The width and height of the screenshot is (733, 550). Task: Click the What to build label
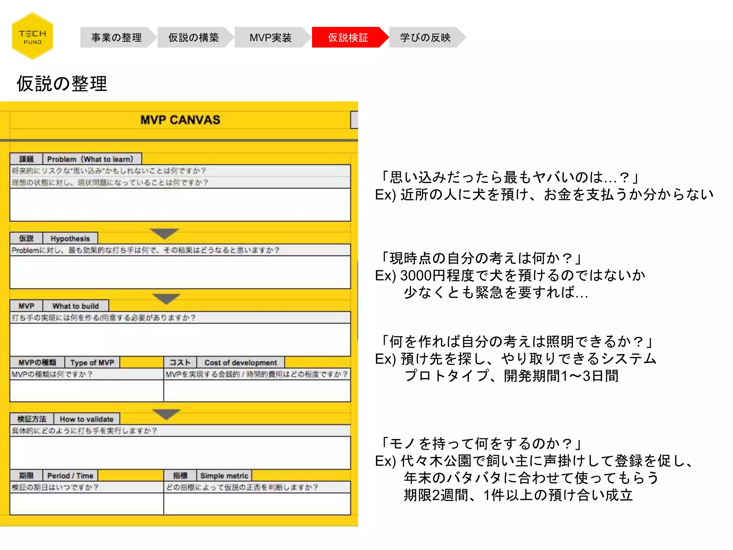[x=76, y=306]
